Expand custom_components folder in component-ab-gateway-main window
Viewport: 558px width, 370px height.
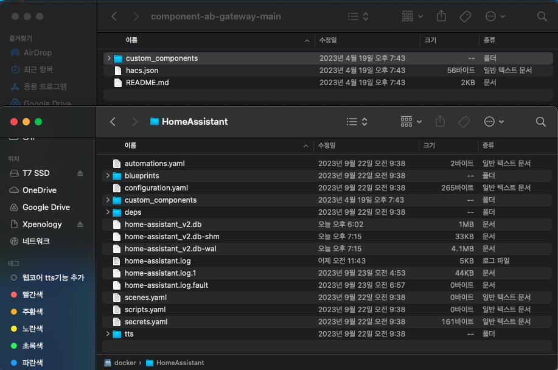109,58
